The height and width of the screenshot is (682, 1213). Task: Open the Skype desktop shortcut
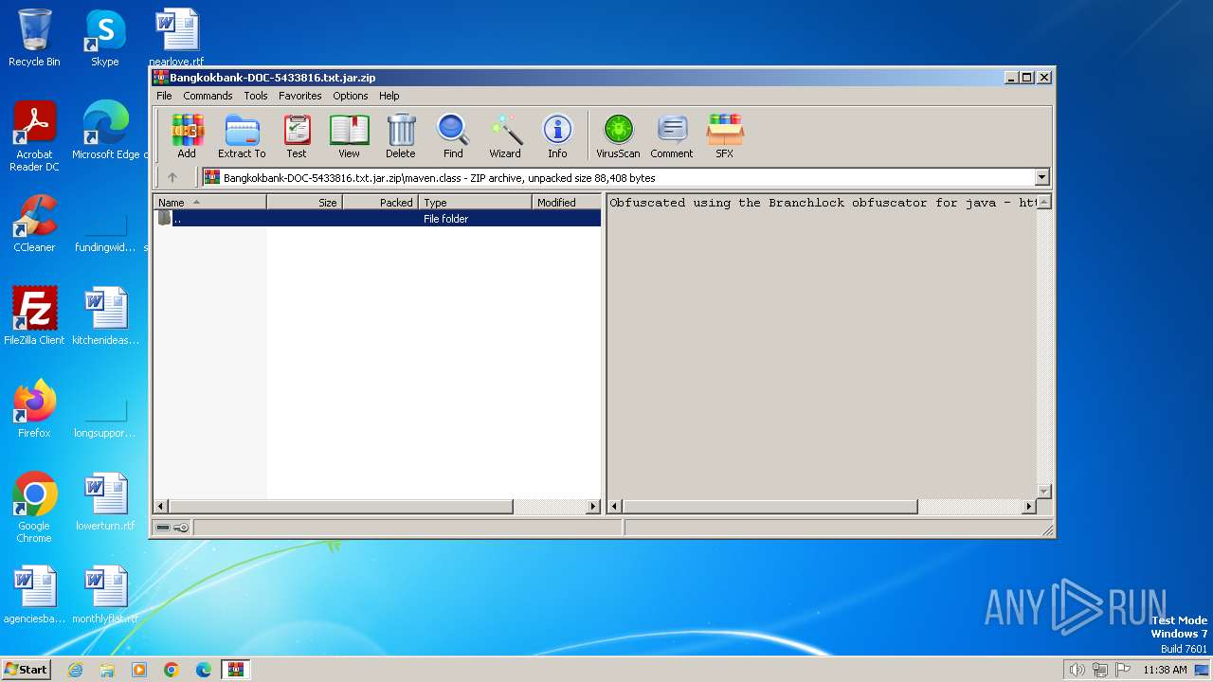point(105,38)
